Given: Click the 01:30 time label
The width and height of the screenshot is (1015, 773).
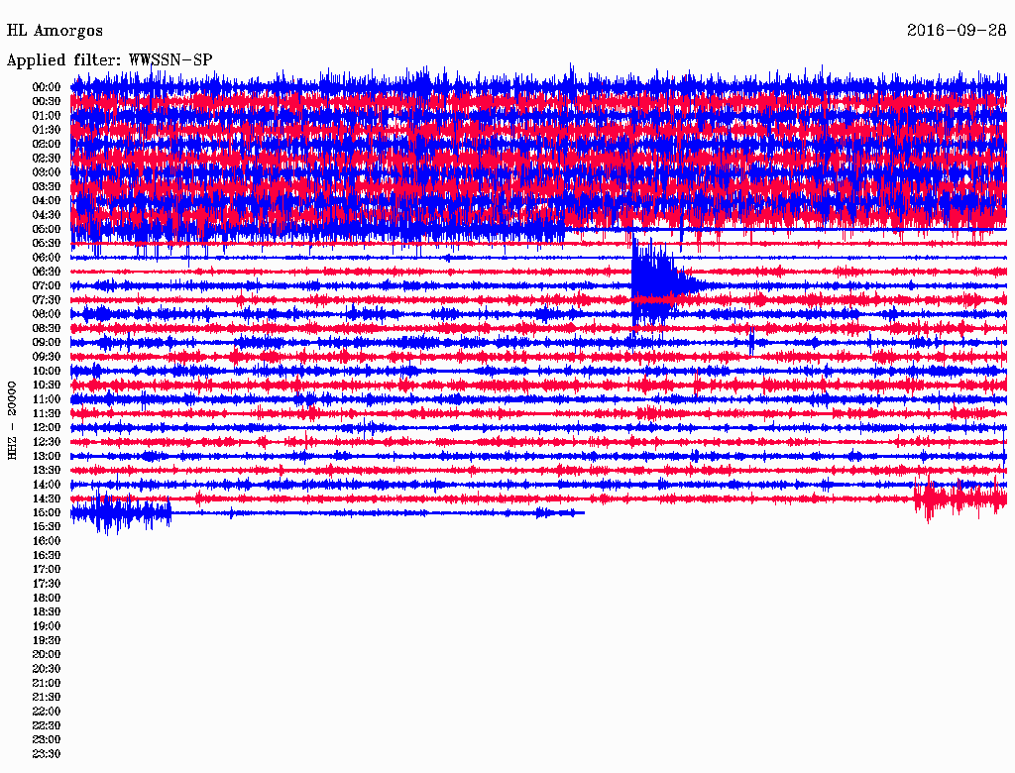Looking at the screenshot, I should click(x=47, y=130).
